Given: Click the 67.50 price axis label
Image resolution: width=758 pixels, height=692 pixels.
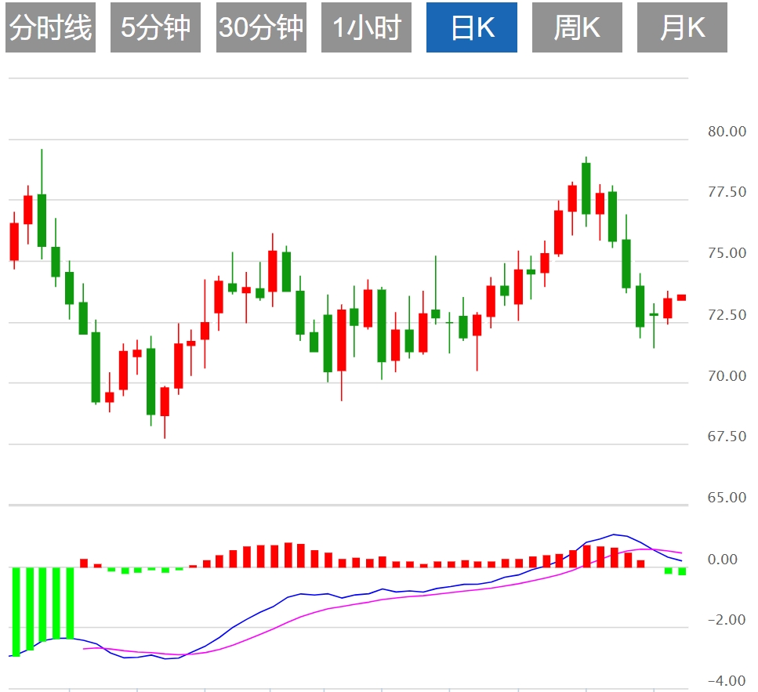Looking at the screenshot, I should point(727,437).
